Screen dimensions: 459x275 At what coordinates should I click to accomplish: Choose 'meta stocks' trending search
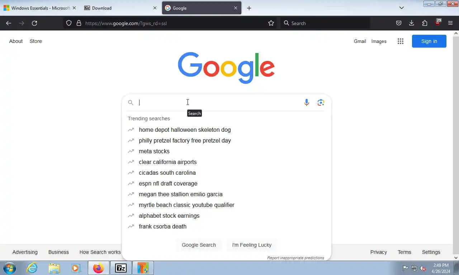click(x=226, y=151)
